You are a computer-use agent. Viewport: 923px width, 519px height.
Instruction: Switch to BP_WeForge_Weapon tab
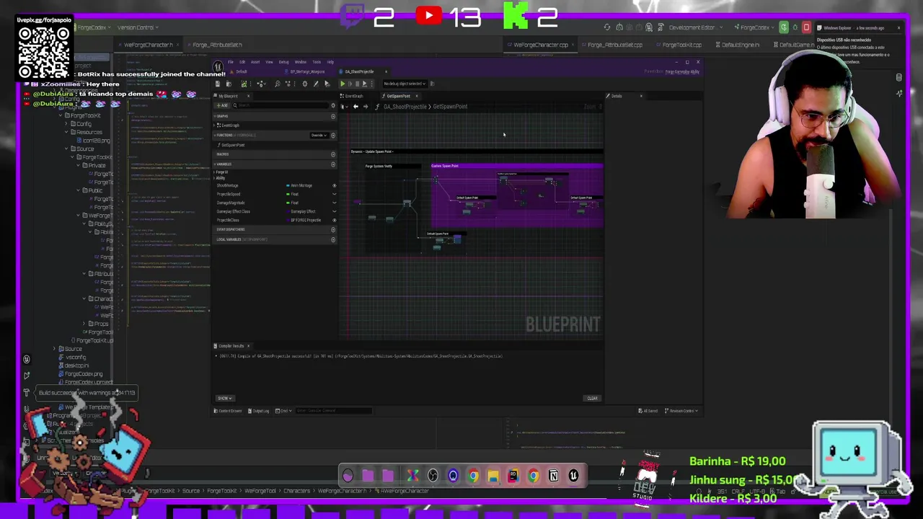(307, 71)
